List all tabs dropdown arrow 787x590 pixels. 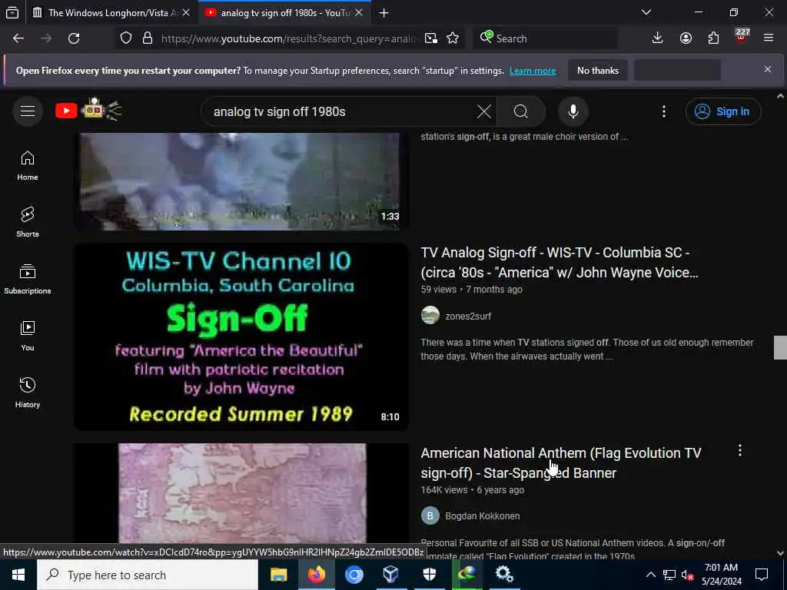coord(646,12)
